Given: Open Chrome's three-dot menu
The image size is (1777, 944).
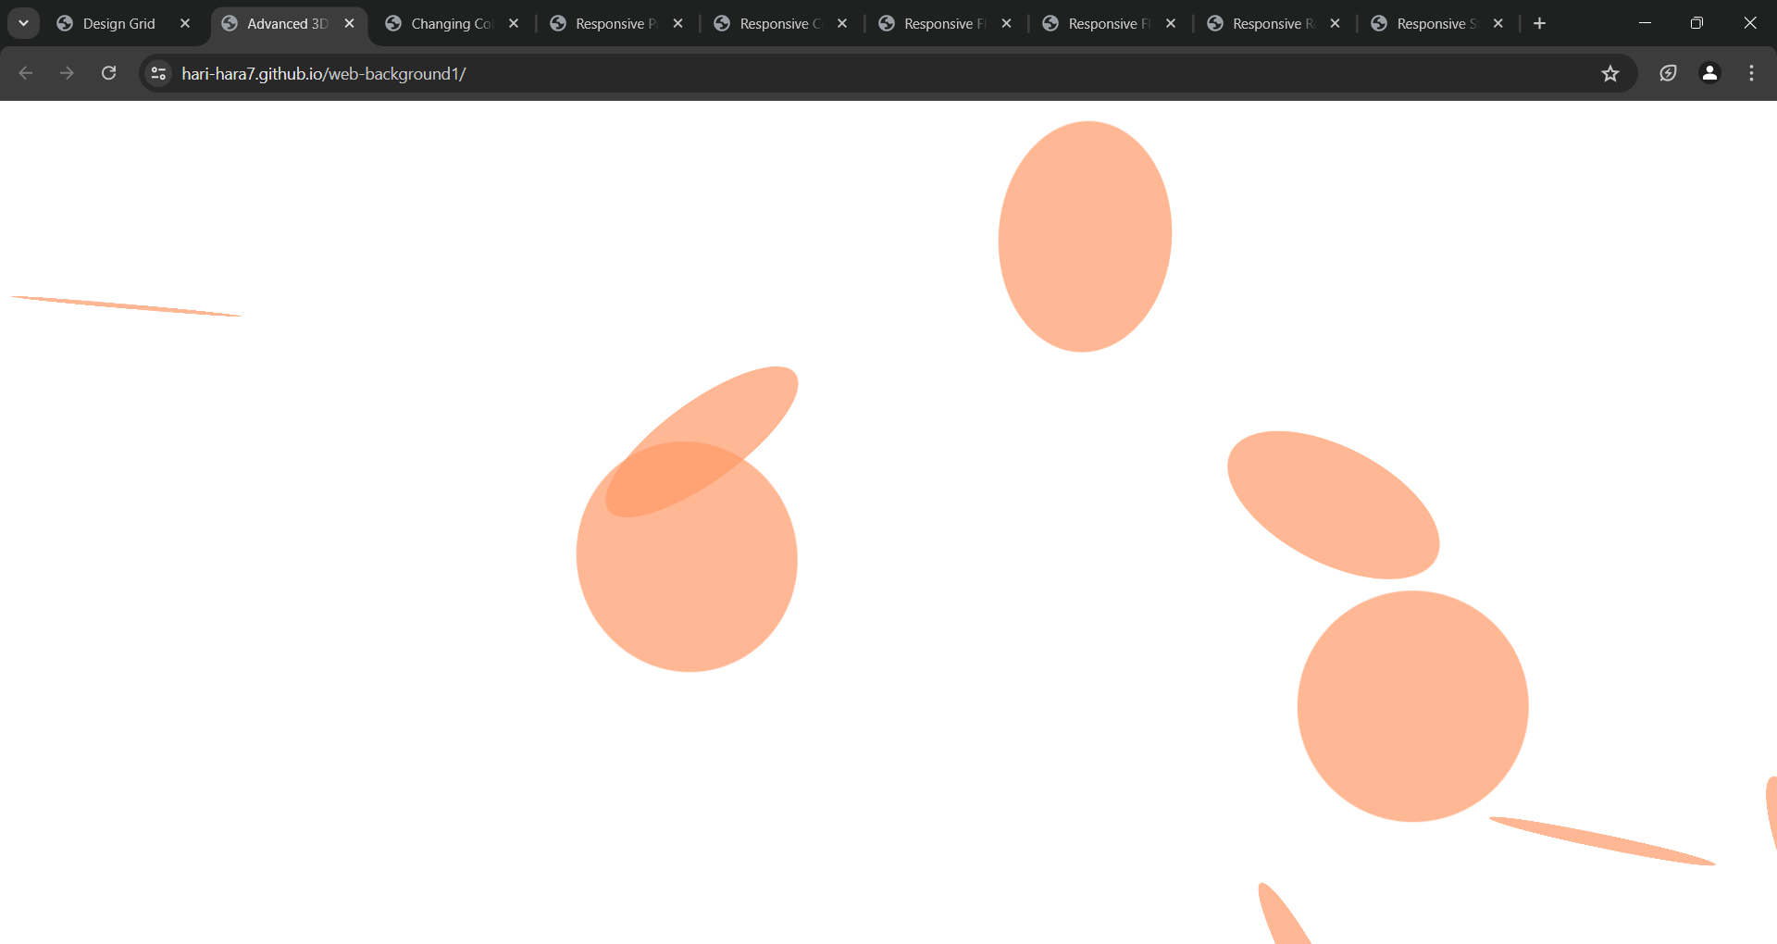Looking at the screenshot, I should [1751, 73].
